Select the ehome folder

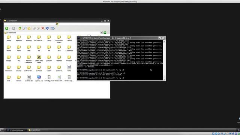coord(9,48)
